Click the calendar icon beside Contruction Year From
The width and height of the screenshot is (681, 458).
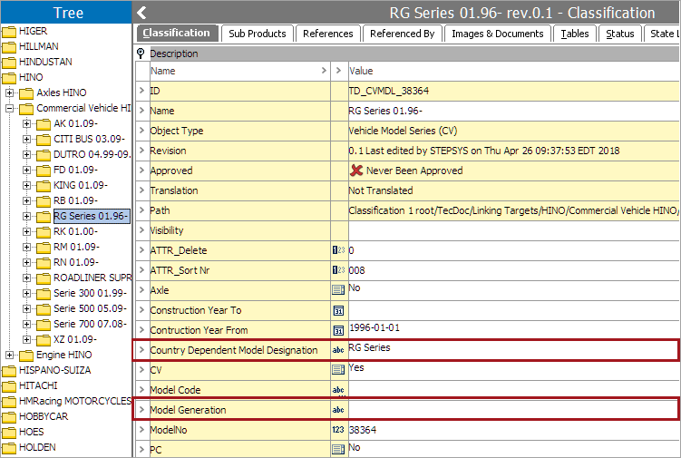[338, 330]
